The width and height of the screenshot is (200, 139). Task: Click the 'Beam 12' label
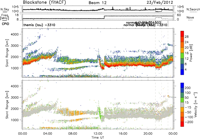[x=97, y=3]
